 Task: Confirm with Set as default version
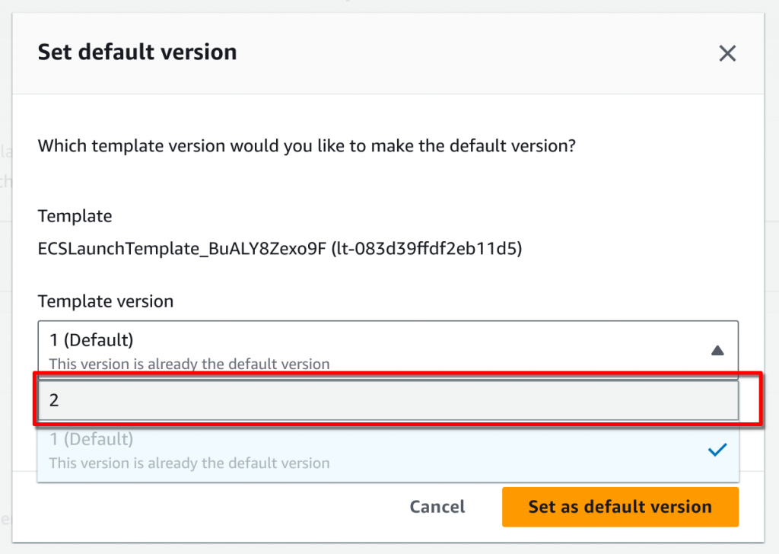click(x=620, y=506)
